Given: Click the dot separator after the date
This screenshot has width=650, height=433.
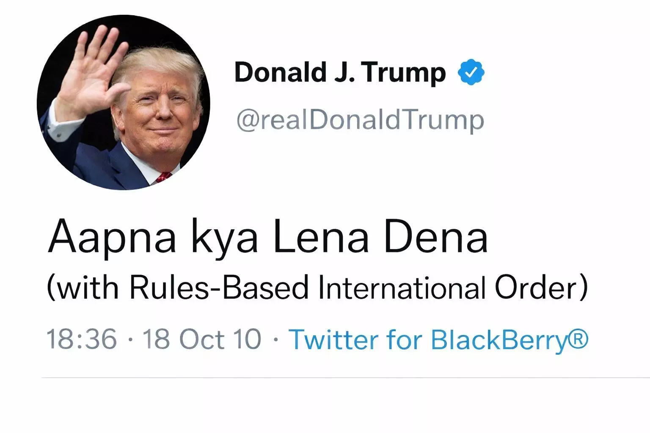Looking at the screenshot, I should coord(276,338).
